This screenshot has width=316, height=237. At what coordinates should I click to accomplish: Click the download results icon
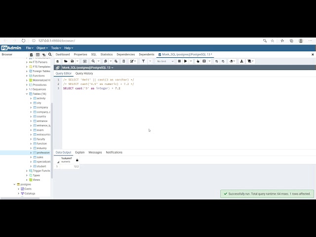[x=241, y=61]
